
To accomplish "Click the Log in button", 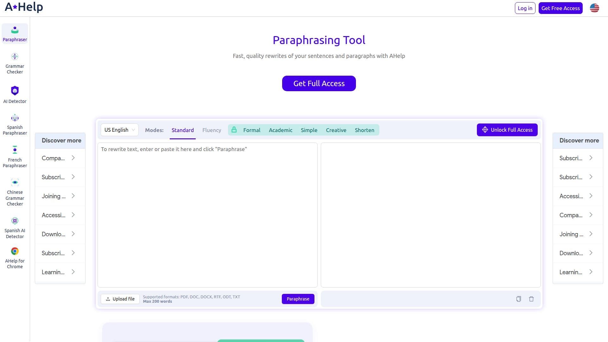I will coord(525,8).
